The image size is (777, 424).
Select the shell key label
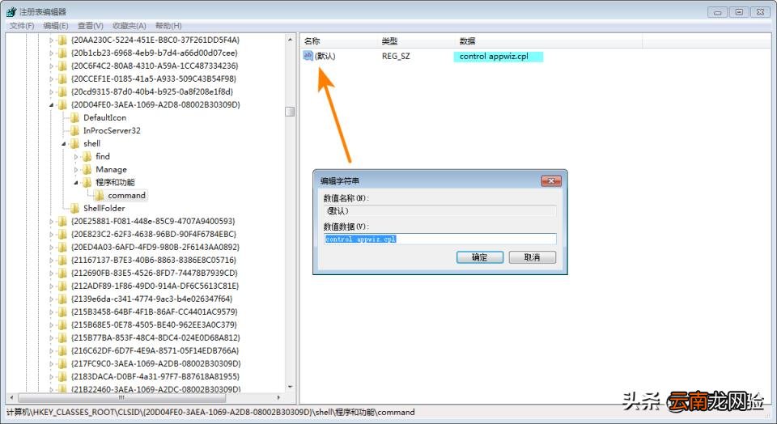pyautogui.click(x=91, y=143)
